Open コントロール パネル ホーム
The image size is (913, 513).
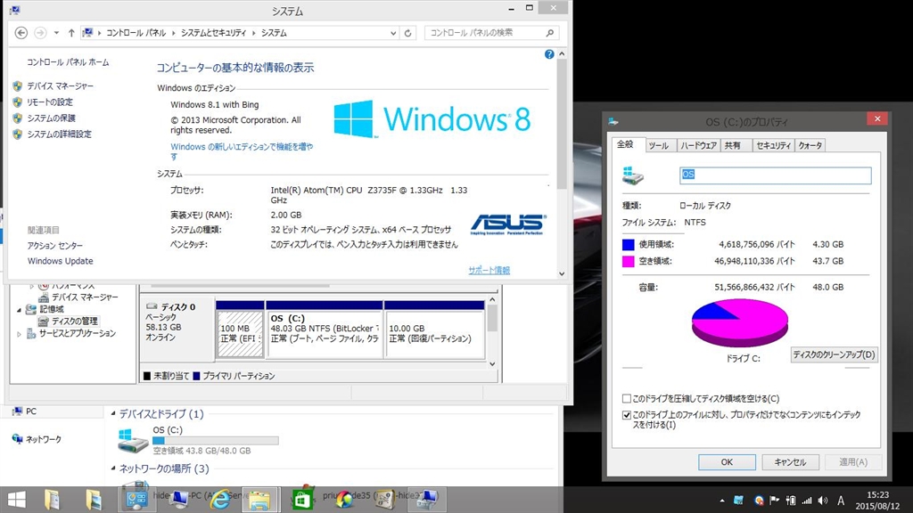(68, 62)
